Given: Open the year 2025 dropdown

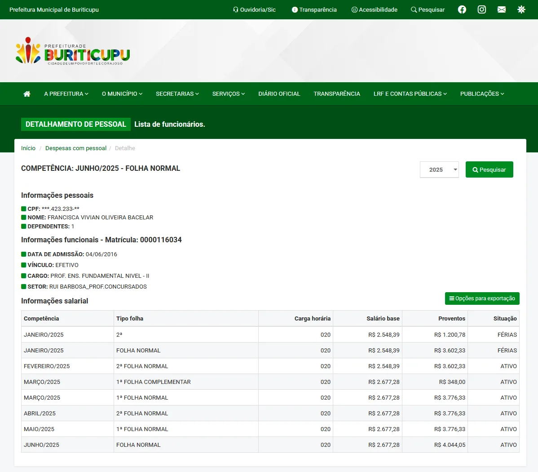Looking at the screenshot, I should pos(439,169).
